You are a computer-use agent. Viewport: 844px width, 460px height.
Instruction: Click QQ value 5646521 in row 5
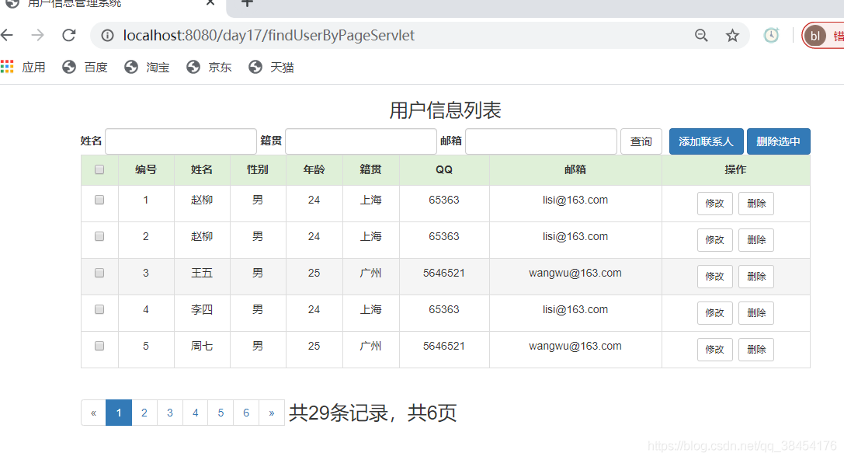pyautogui.click(x=444, y=346)
